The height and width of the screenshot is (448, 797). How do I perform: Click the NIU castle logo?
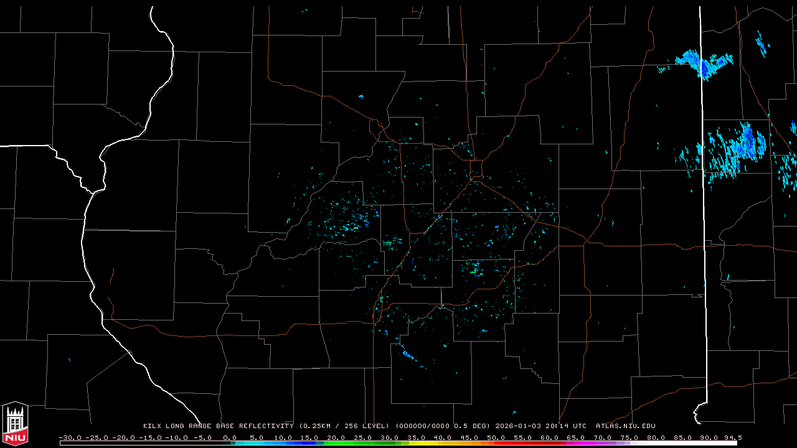coord(15,424)
